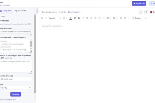Click the red status dot
This screenshot has height=103, width=155.
point(151,12)
